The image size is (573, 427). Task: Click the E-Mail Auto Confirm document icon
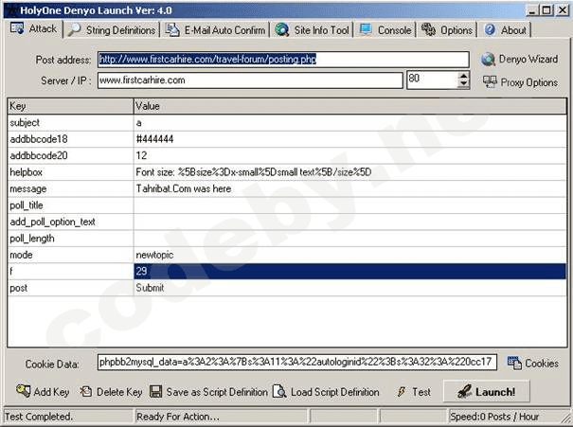[172, 30]
